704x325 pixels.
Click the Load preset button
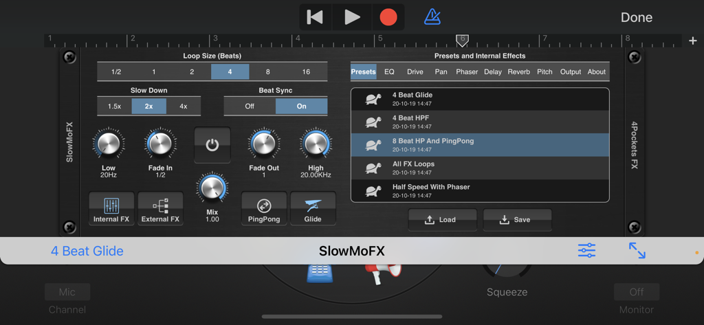[442, 219]
